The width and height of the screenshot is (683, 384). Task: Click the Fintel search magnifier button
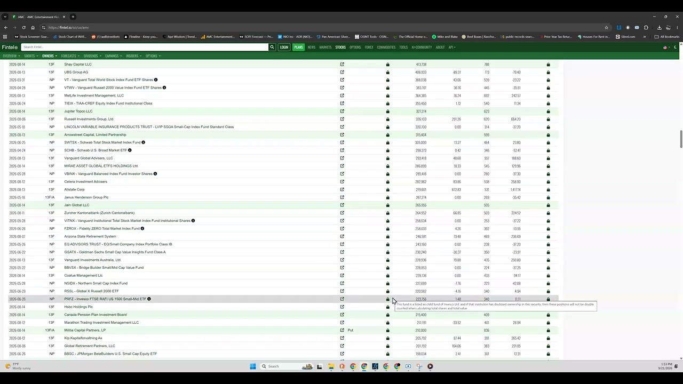coord(272,47)
